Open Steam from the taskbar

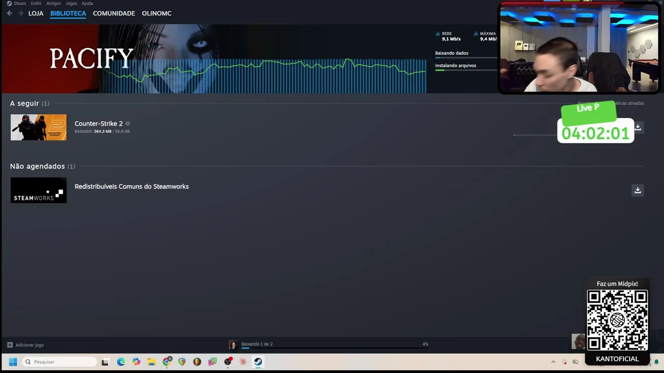tap(258, 362)
